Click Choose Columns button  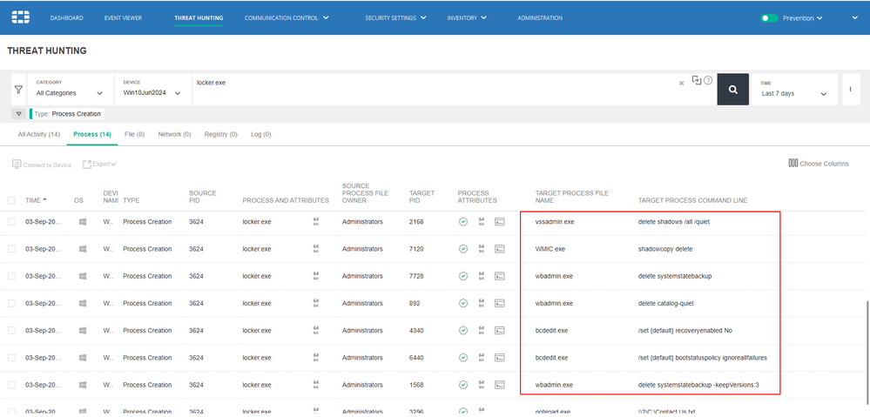tap(818, 163)
